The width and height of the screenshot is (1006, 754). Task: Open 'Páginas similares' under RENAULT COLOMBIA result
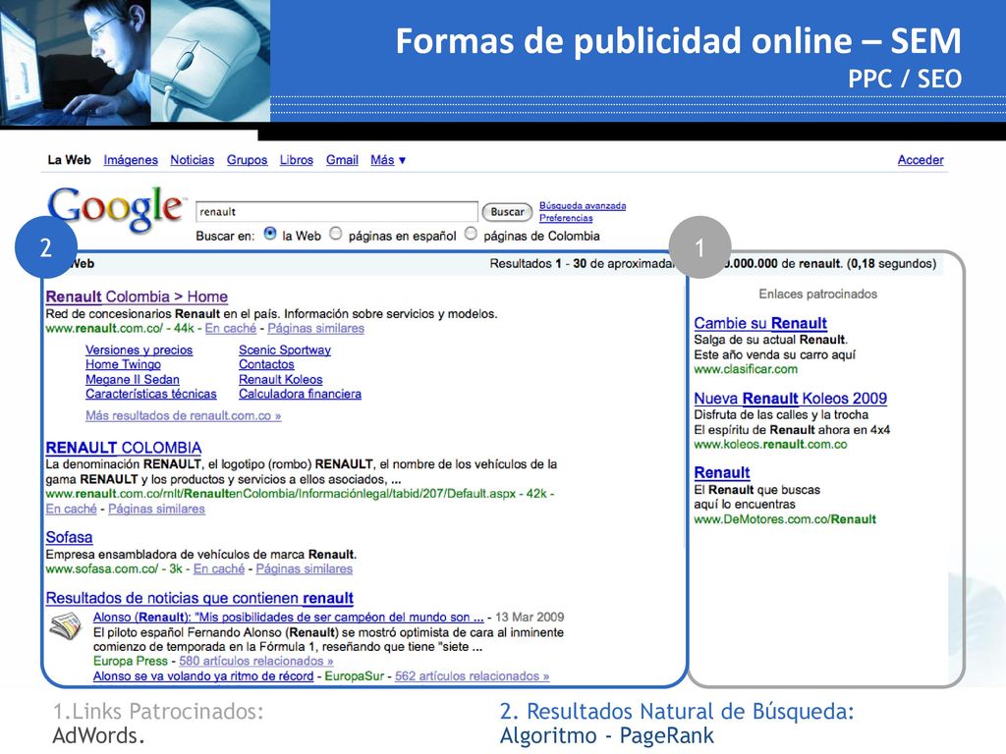tap(156, 510)
